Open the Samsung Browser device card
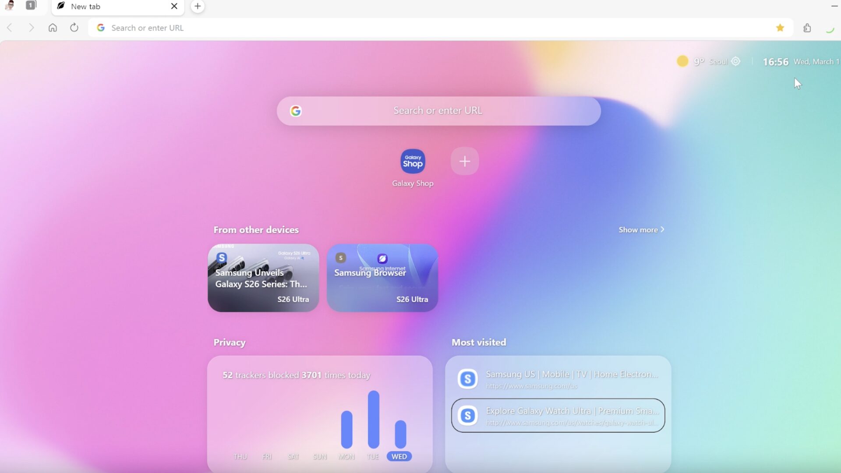 pyautogui.click(x=382, y=278)
